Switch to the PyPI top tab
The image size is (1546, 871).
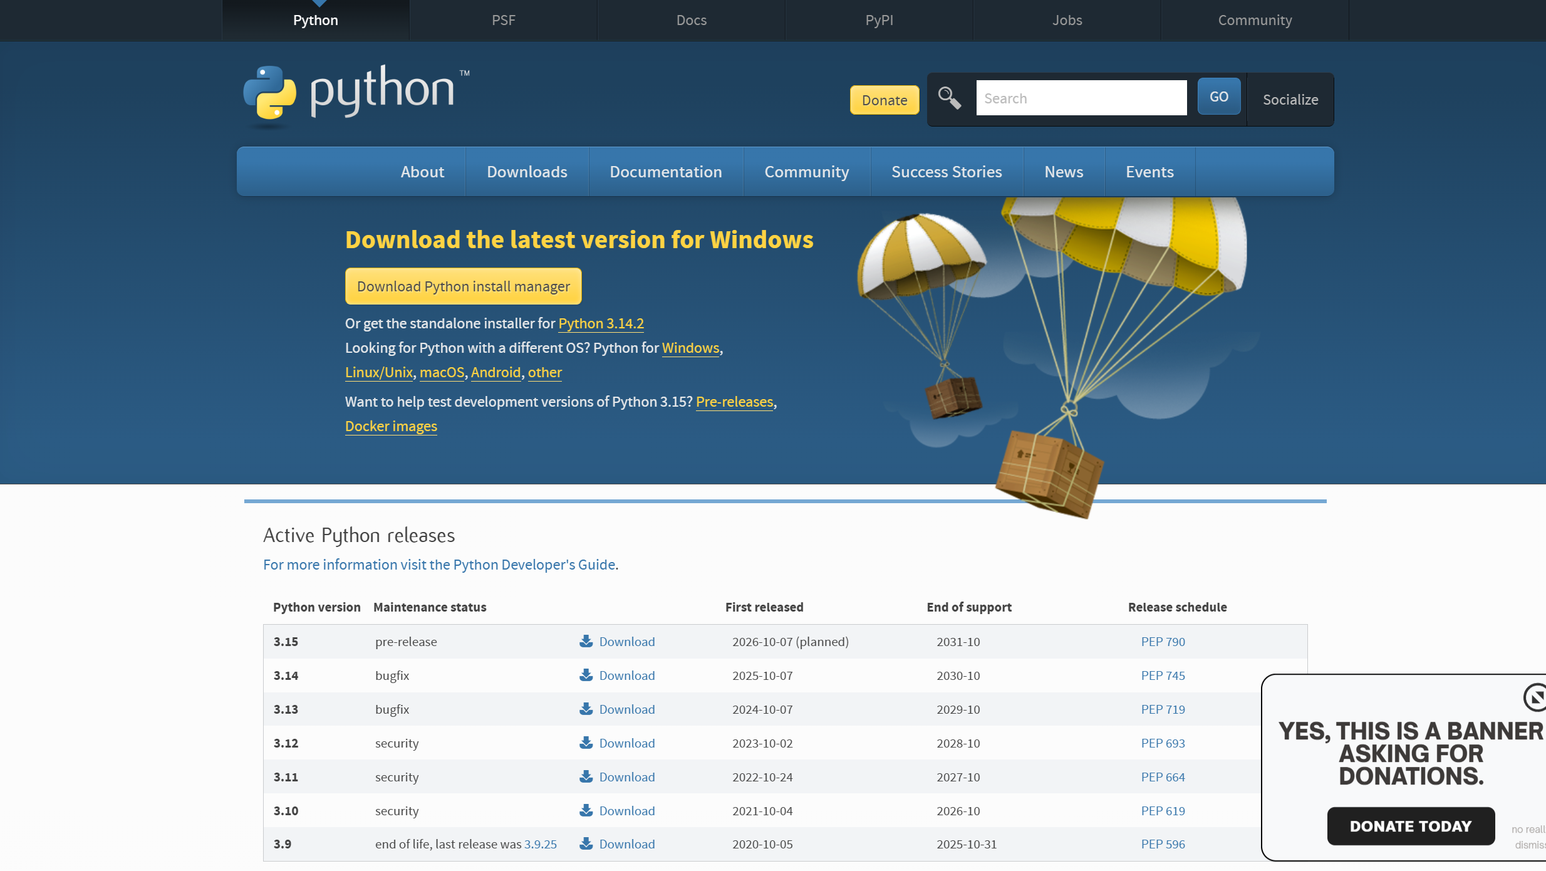coord(879,20)
